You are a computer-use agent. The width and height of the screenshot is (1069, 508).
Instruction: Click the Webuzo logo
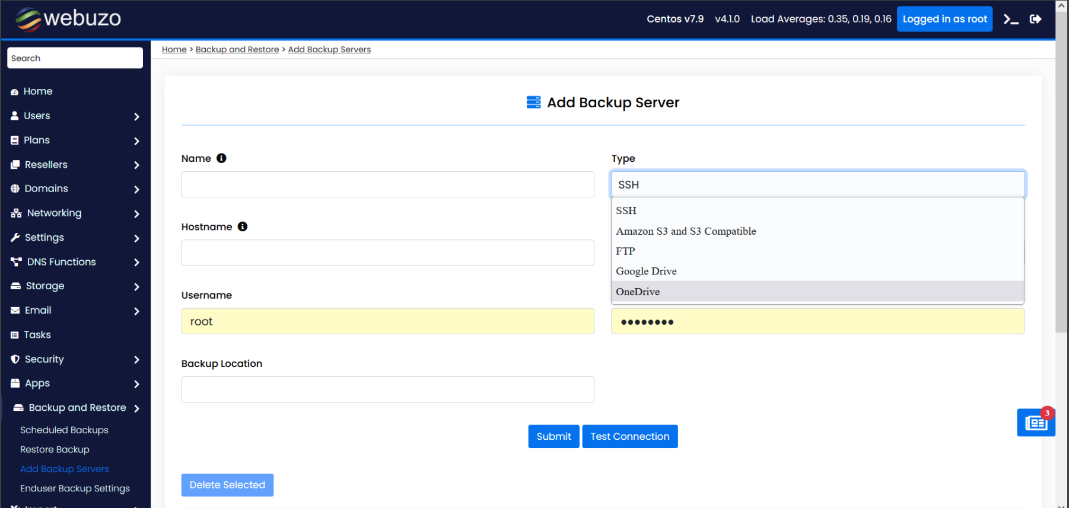[x=68, y=19]
